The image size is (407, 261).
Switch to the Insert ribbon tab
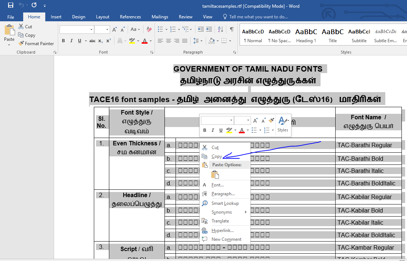[56, 17]
